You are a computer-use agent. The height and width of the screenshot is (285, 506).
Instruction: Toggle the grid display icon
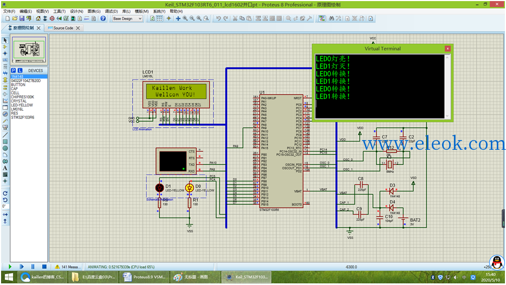tap(159, 19)
